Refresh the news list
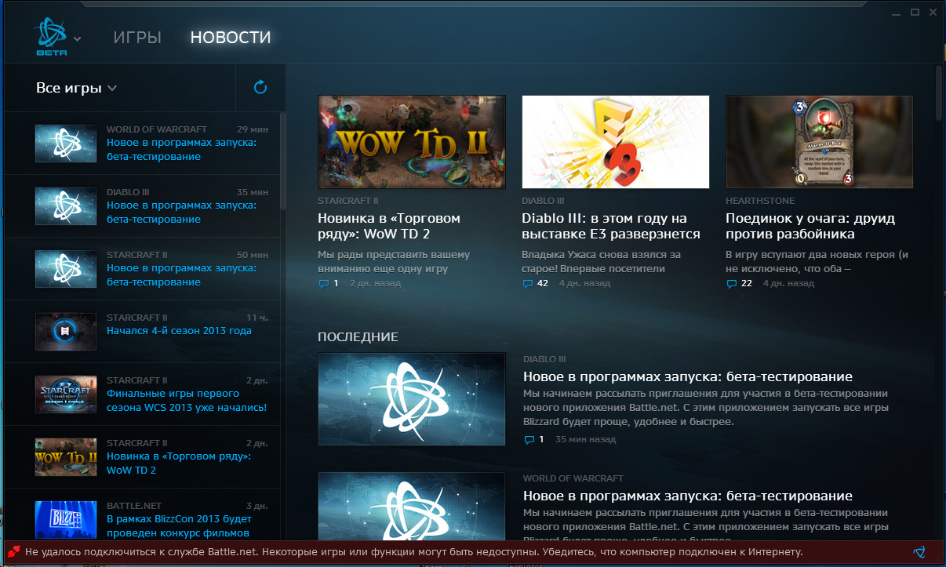 260,88
